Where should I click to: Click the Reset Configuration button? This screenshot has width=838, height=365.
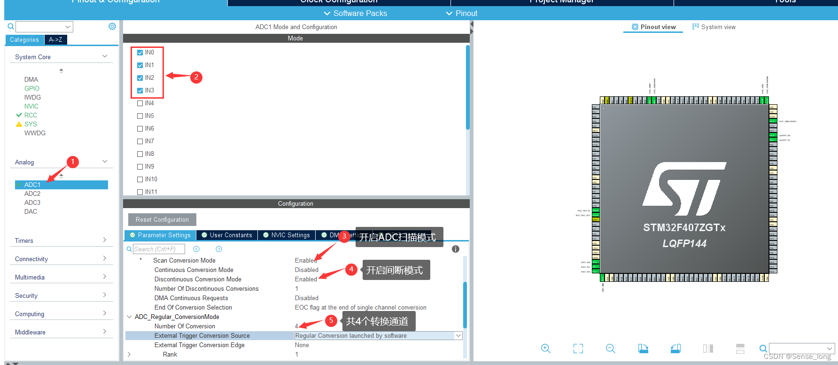pos(162,219)
